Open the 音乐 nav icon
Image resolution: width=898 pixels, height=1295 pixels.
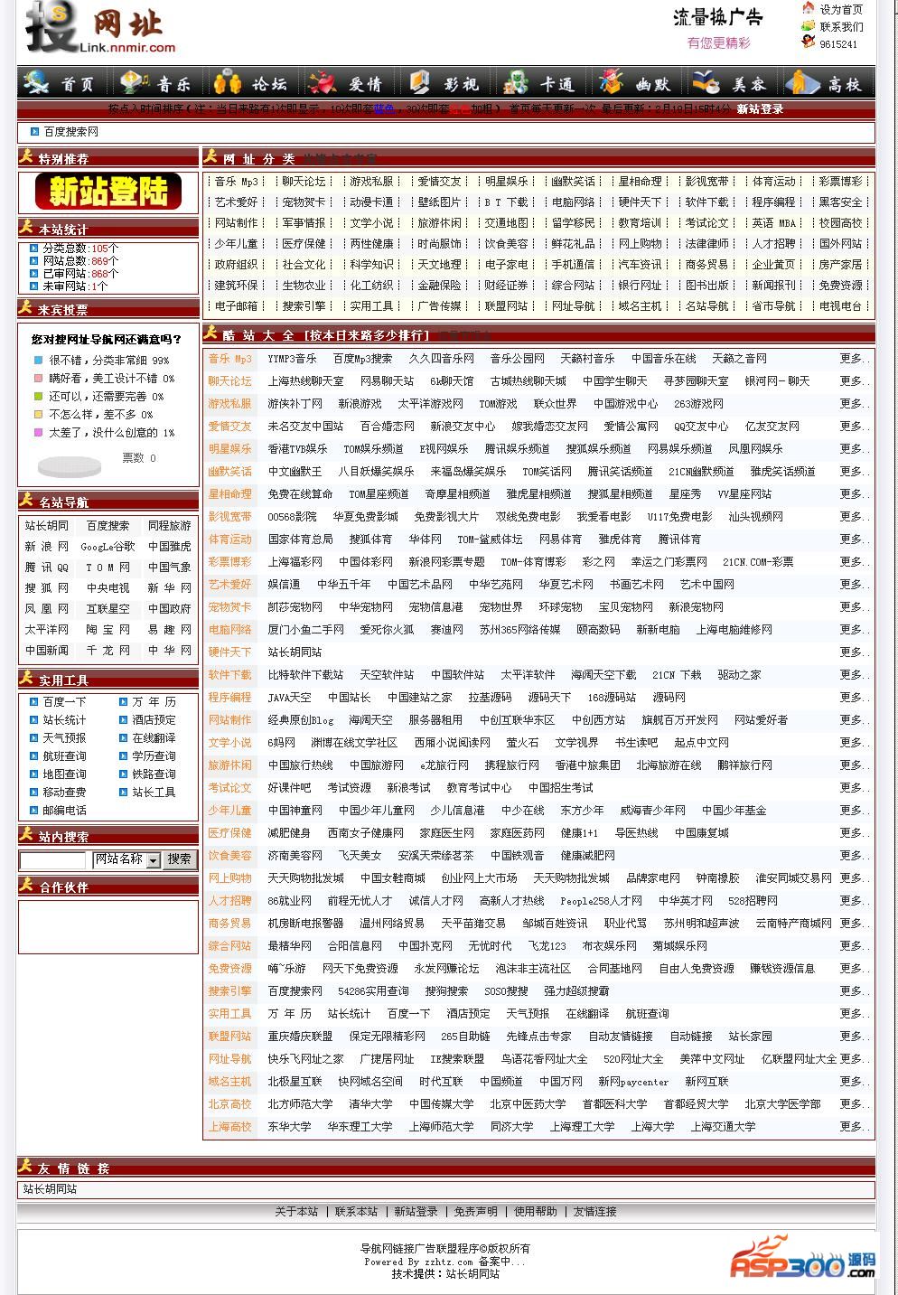[x=135, y=82]
